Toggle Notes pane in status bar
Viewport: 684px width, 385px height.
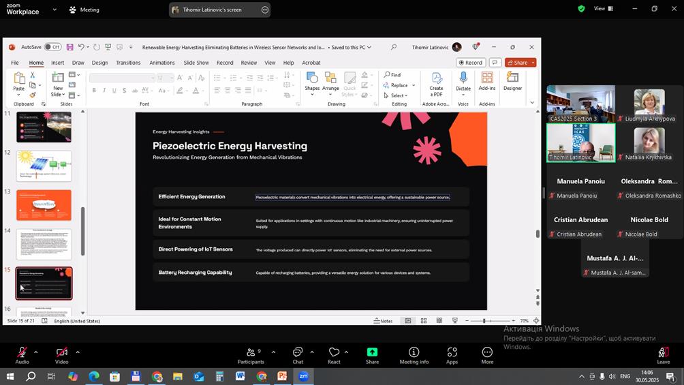(383, 321)
